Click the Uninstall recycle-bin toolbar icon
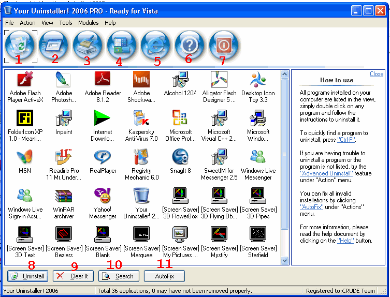The image size is (390, 297). click(20, 46)
